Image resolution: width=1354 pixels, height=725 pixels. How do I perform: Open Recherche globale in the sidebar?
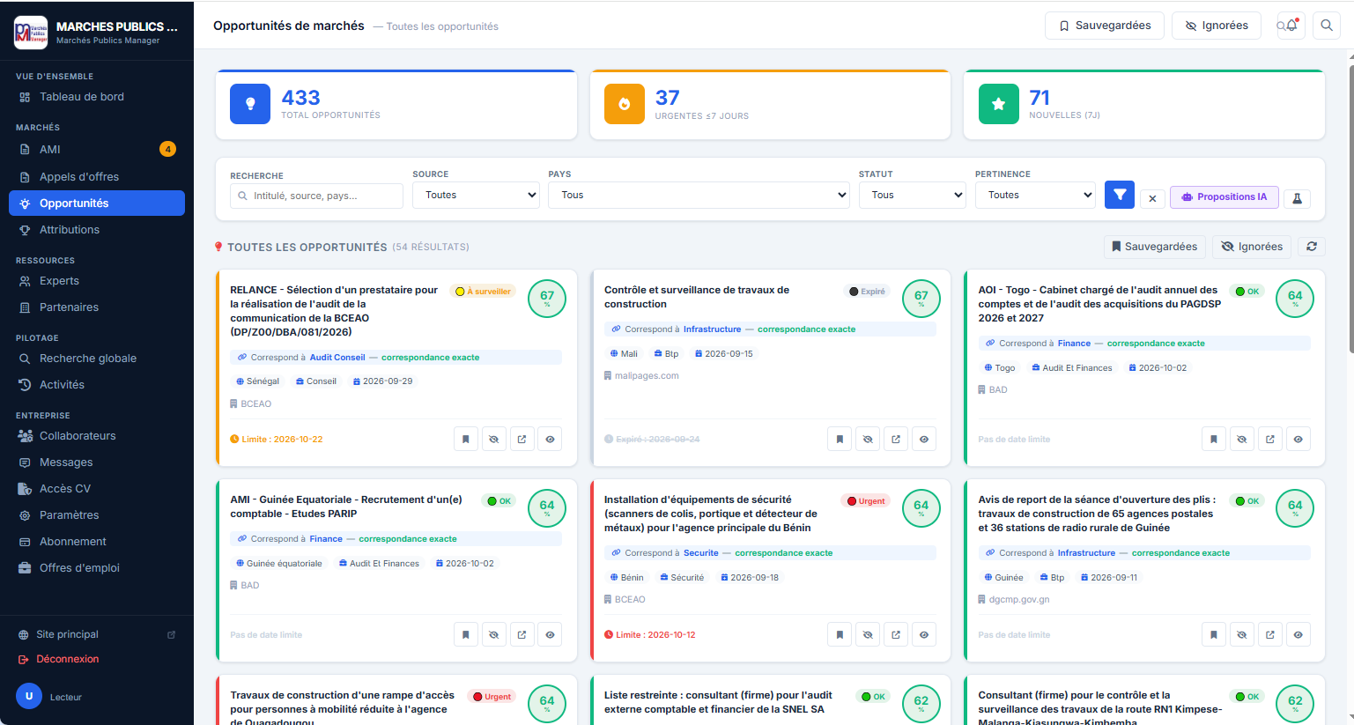coord(97,359)
